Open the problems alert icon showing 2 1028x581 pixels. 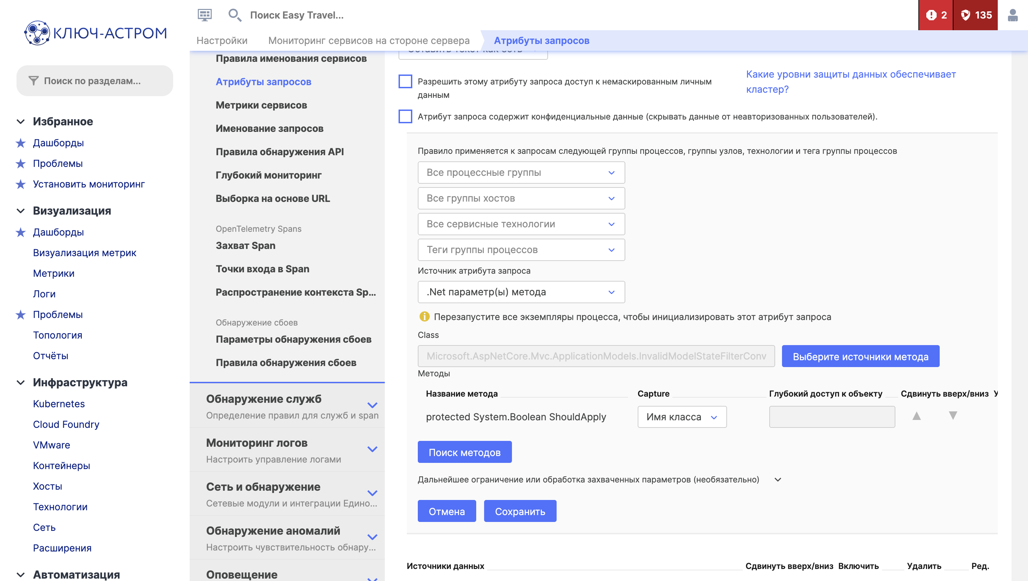(935, 15)
